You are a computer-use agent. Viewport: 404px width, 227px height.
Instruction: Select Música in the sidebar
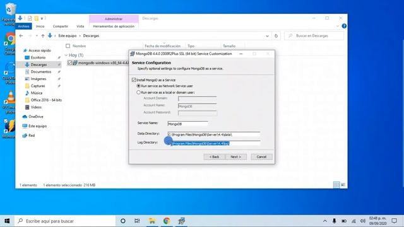coord(37,93)
